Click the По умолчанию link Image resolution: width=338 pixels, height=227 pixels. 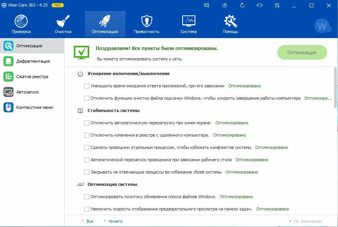[x=308, y=221]
